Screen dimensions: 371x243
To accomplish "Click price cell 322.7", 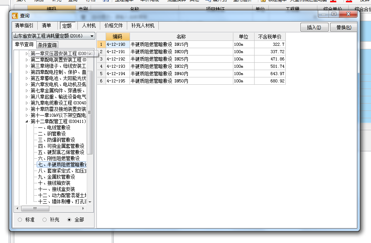I will click(x=270, y=44).
